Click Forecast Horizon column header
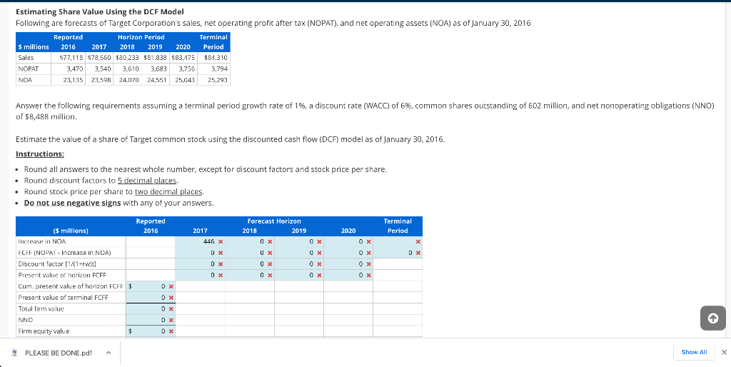Image resolution: width=731 pixels, height=367 pixels. (274, 221)
